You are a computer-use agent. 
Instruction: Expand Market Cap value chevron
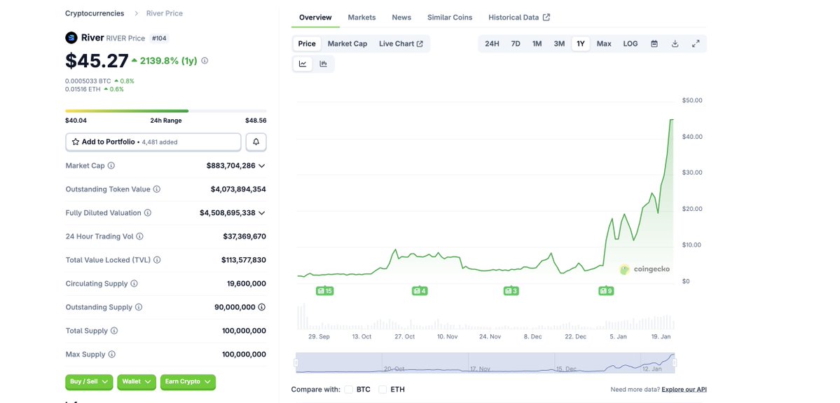[x=262, y=166]
